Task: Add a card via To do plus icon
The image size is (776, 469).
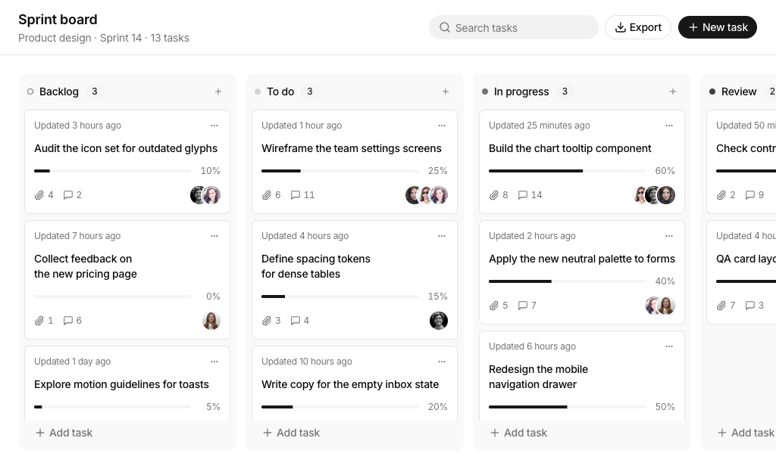Action: pos(446,92)
